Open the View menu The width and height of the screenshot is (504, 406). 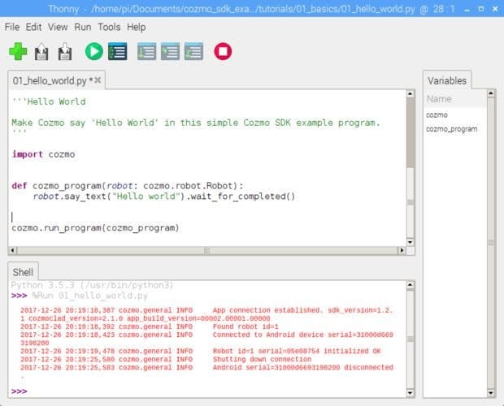(58, 27)
